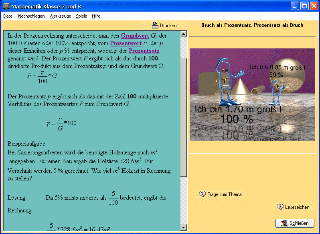Open the Nachschlagen menu
The width and height of the screenshot is (320, 234).
pyautogui.click(x=31, y=16)
